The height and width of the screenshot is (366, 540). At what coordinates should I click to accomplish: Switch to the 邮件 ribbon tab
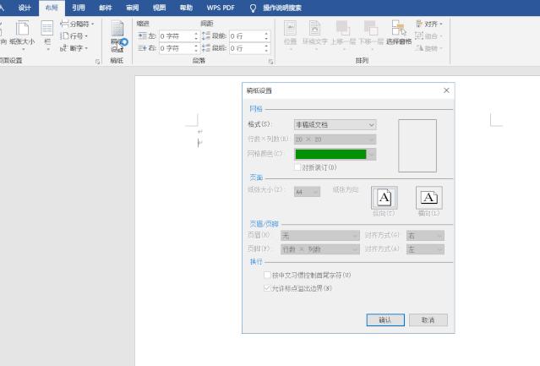point(106,8)
